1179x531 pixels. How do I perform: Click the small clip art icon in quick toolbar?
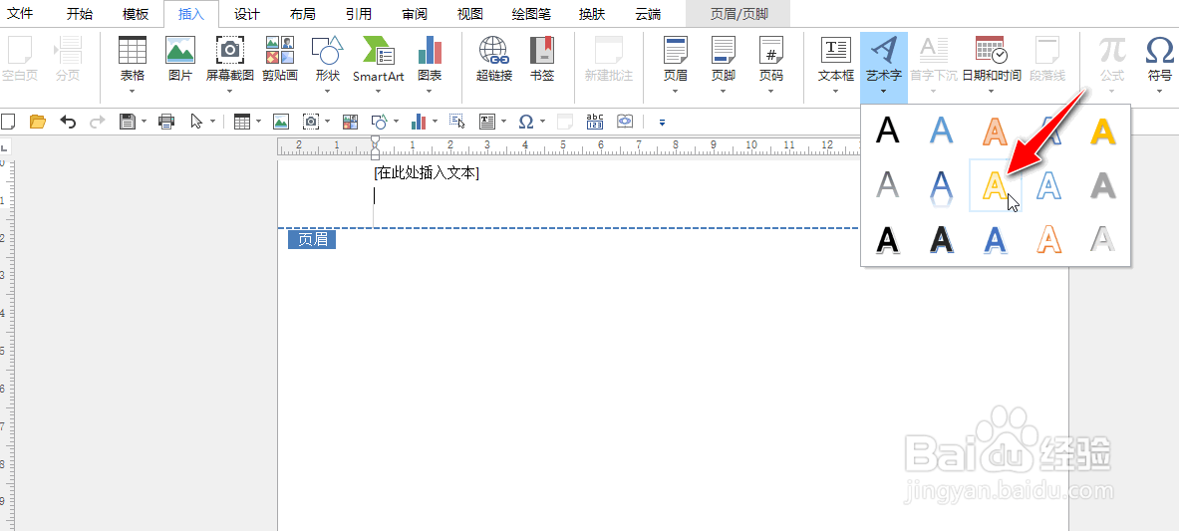[350, 122]
